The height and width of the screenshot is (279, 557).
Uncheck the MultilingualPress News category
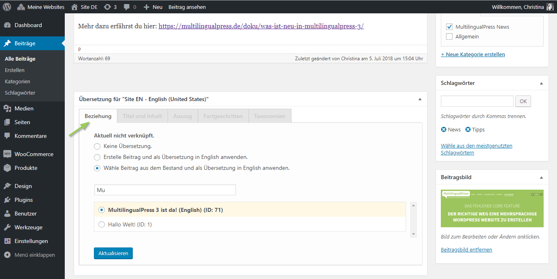coord(449,27)
